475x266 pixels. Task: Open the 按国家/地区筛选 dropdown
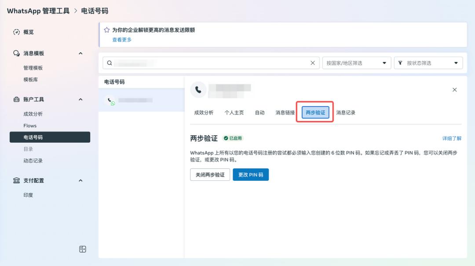pyautogui.click(x=357, y=63)
